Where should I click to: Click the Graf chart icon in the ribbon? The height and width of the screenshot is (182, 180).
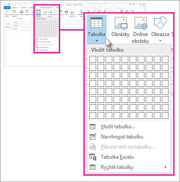pos(66,11)
